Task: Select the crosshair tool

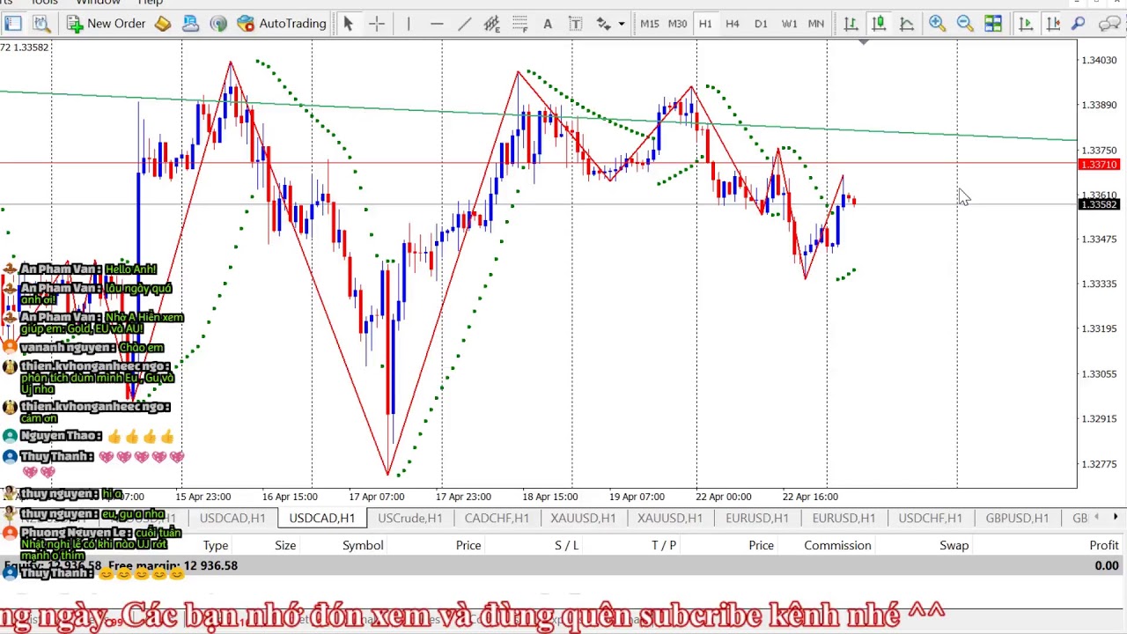Action: [x=377, y=24]
